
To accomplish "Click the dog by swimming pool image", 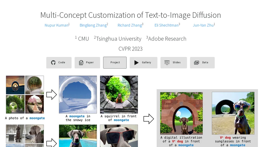I will (x=78, y=136).
